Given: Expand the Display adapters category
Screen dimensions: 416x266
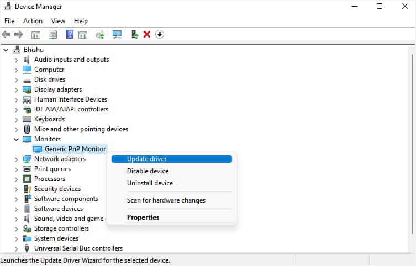Looking at the screenshot, I should [16, 90].
